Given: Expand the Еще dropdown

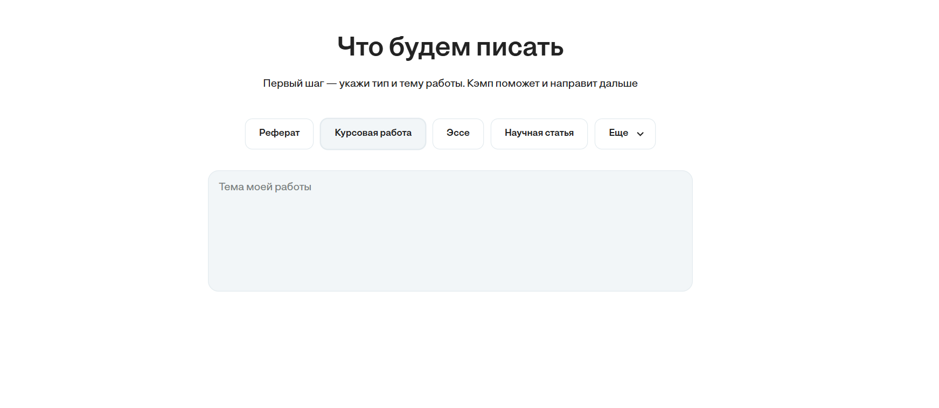Looking at the screenshot, I should tap(625, 133).
